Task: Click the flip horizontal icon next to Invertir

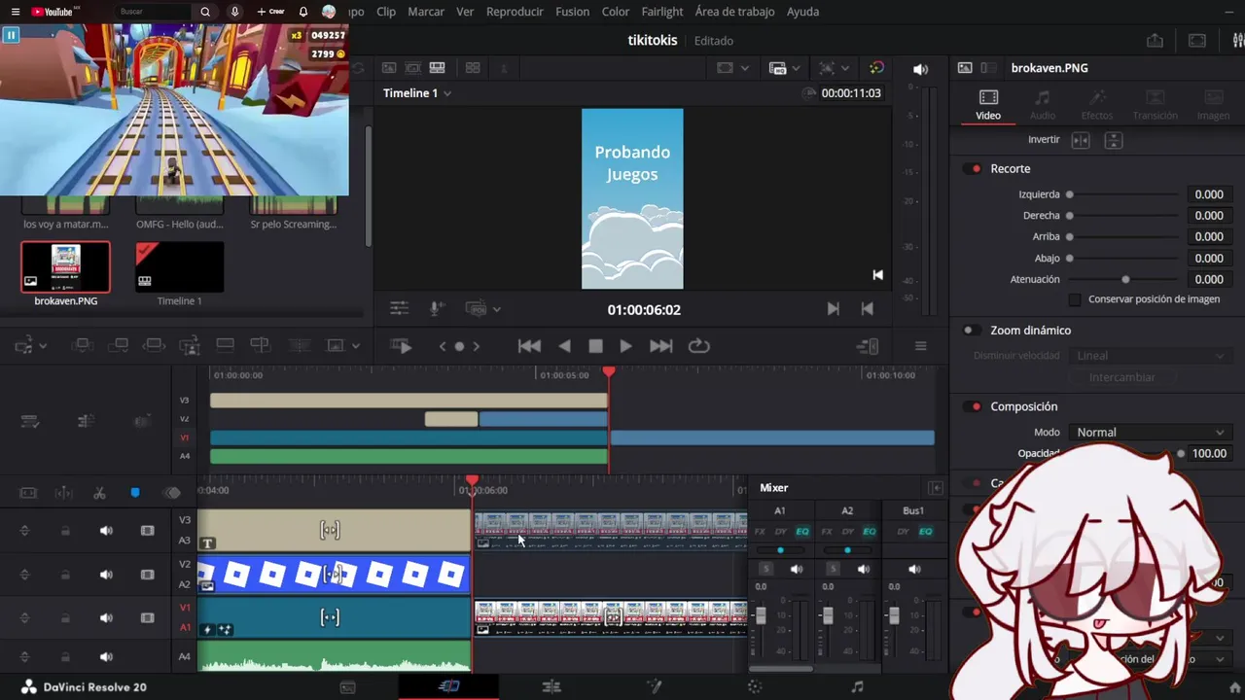Action: (1080, 140)
